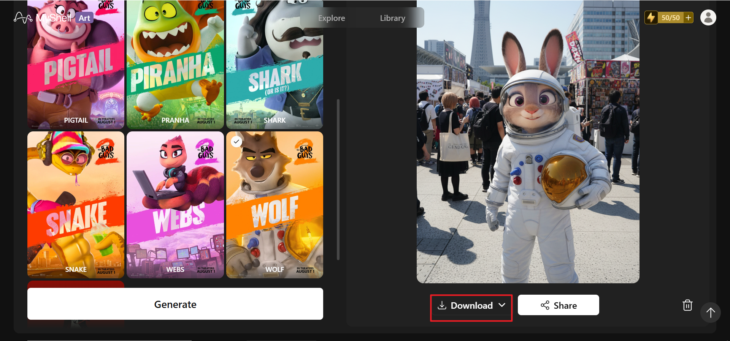The image size is (730, 341).
Task: Select the Wolf poster template
Action: click(x=275, y=205)
